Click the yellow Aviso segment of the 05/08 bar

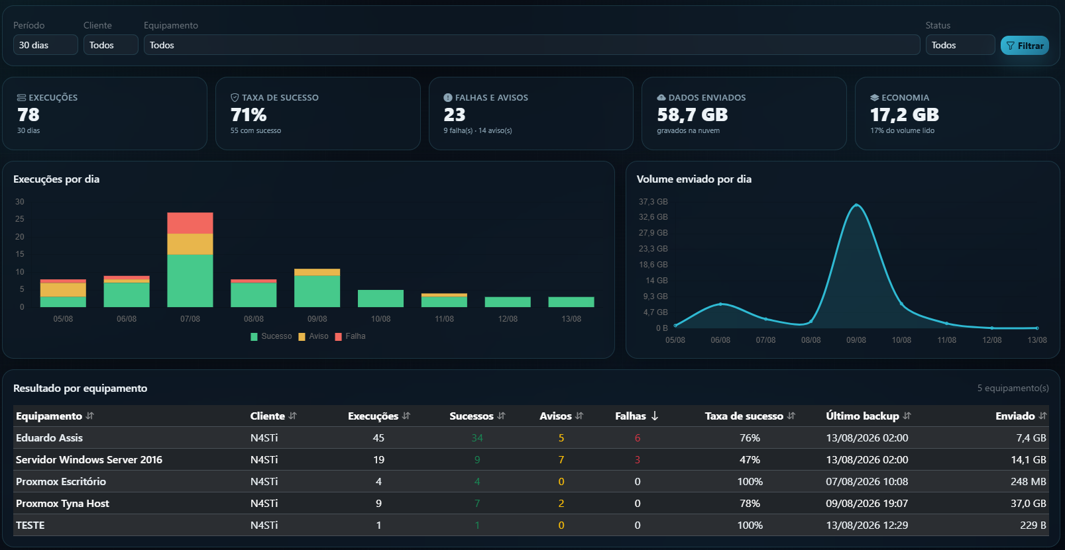[63, 290]
